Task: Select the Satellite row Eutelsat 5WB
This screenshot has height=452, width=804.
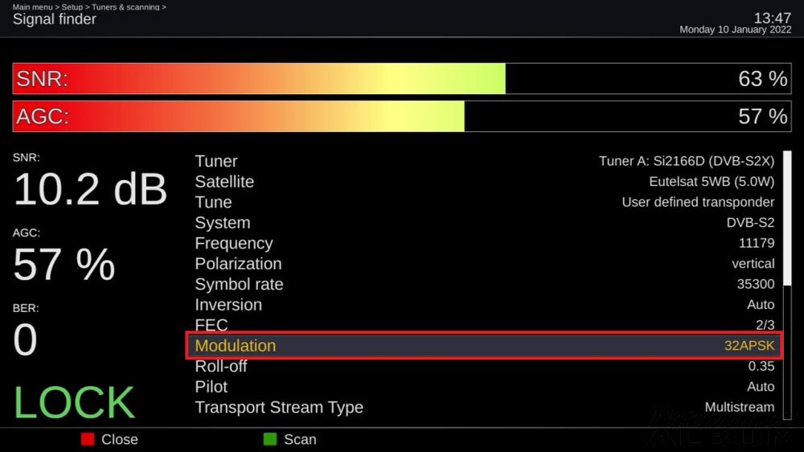Action: tap(484, 182)
